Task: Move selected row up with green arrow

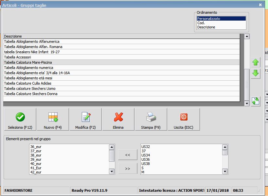Action: click(x=256, y=62)
